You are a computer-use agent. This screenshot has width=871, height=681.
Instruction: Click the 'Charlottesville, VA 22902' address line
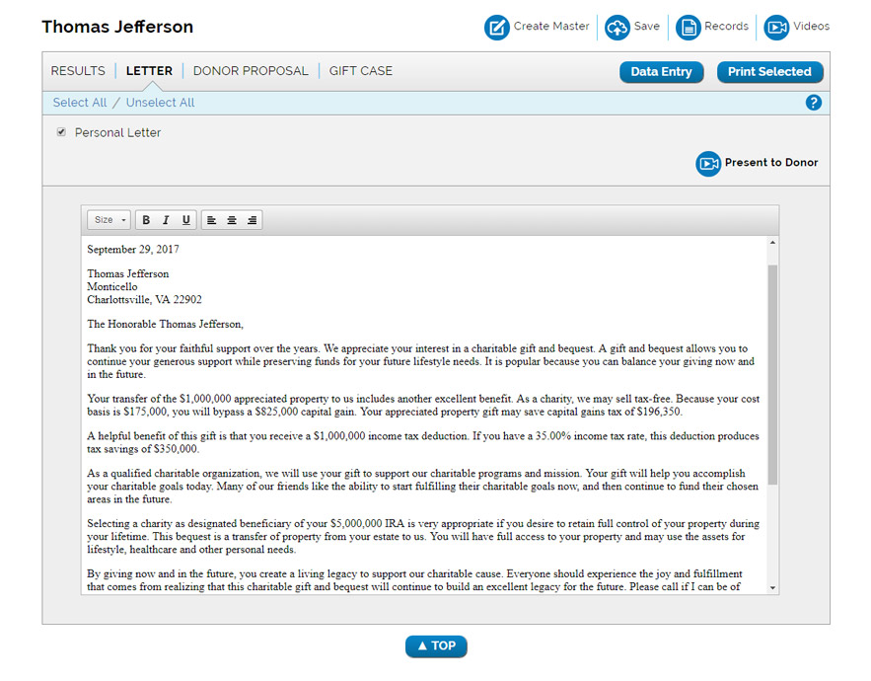tap(144, 300)
